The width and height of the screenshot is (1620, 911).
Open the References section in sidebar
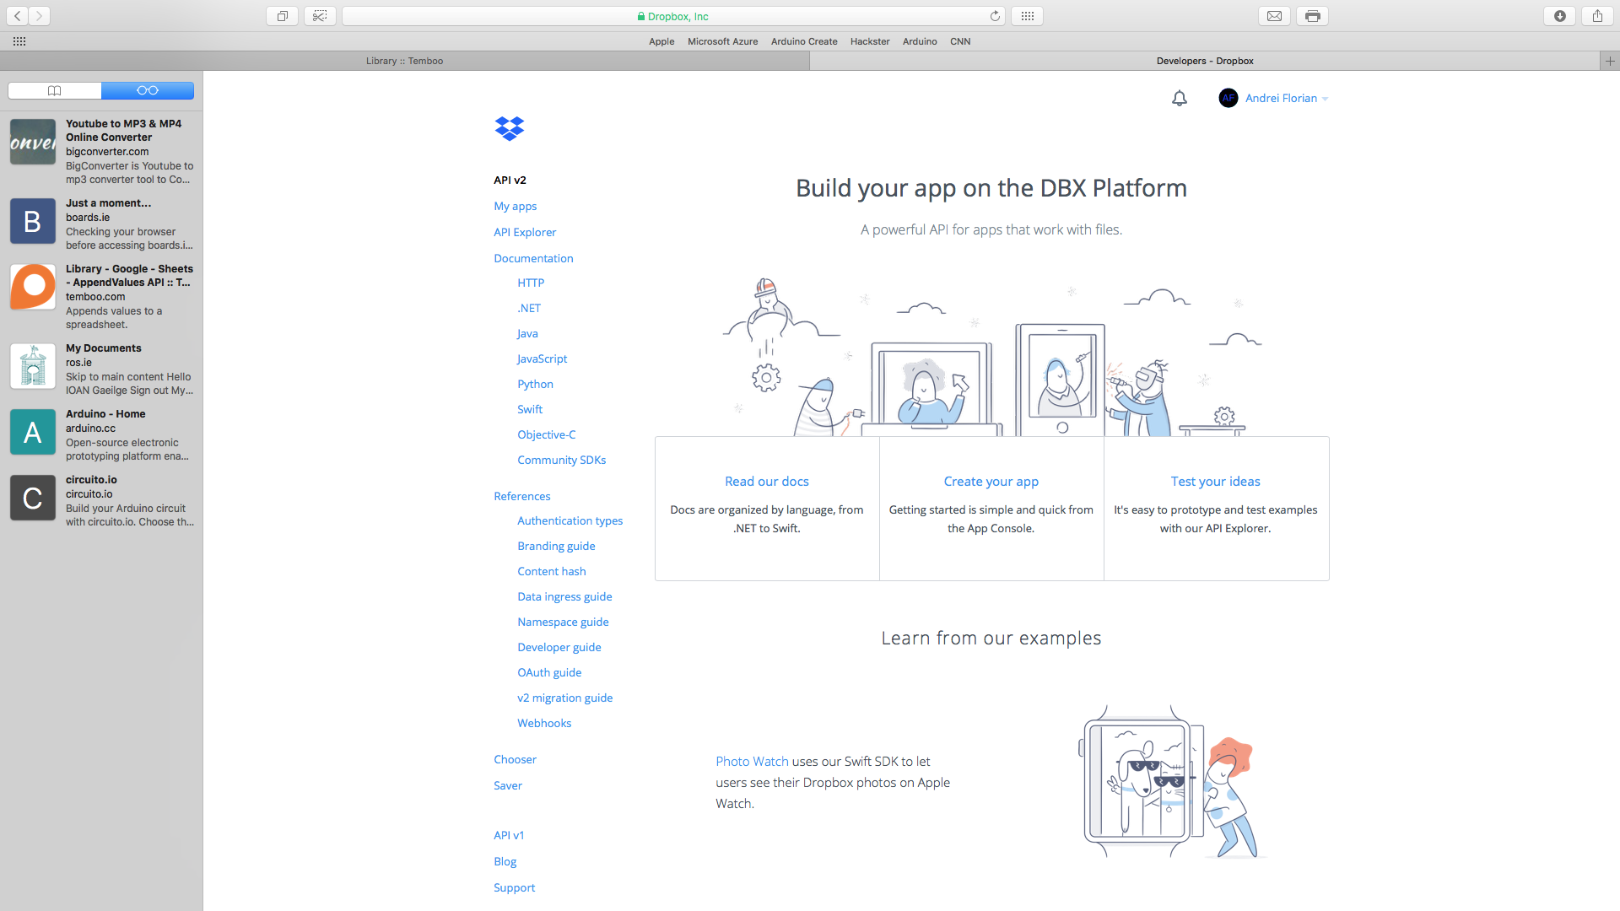pos(521,496)
